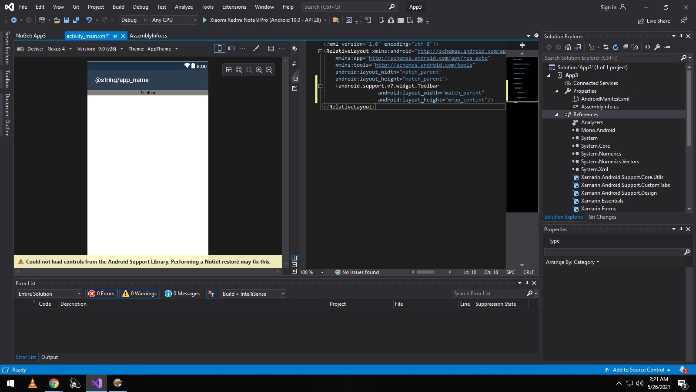This screenshot has height=392, width=696.
Task: Select portrait orientation in designer toolbar
Action: [x=220, y=48]
